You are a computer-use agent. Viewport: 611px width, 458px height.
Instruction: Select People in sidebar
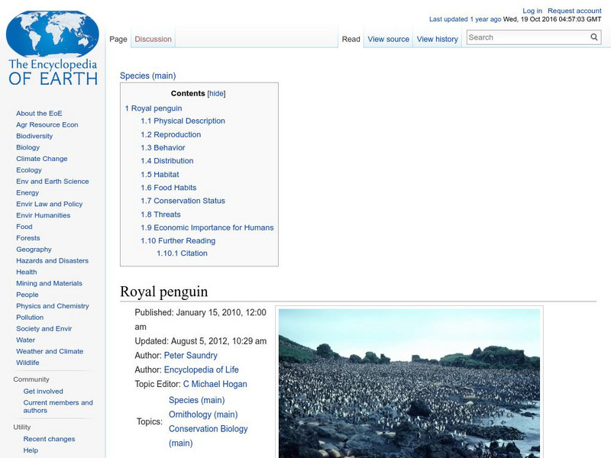pos(27,295)
